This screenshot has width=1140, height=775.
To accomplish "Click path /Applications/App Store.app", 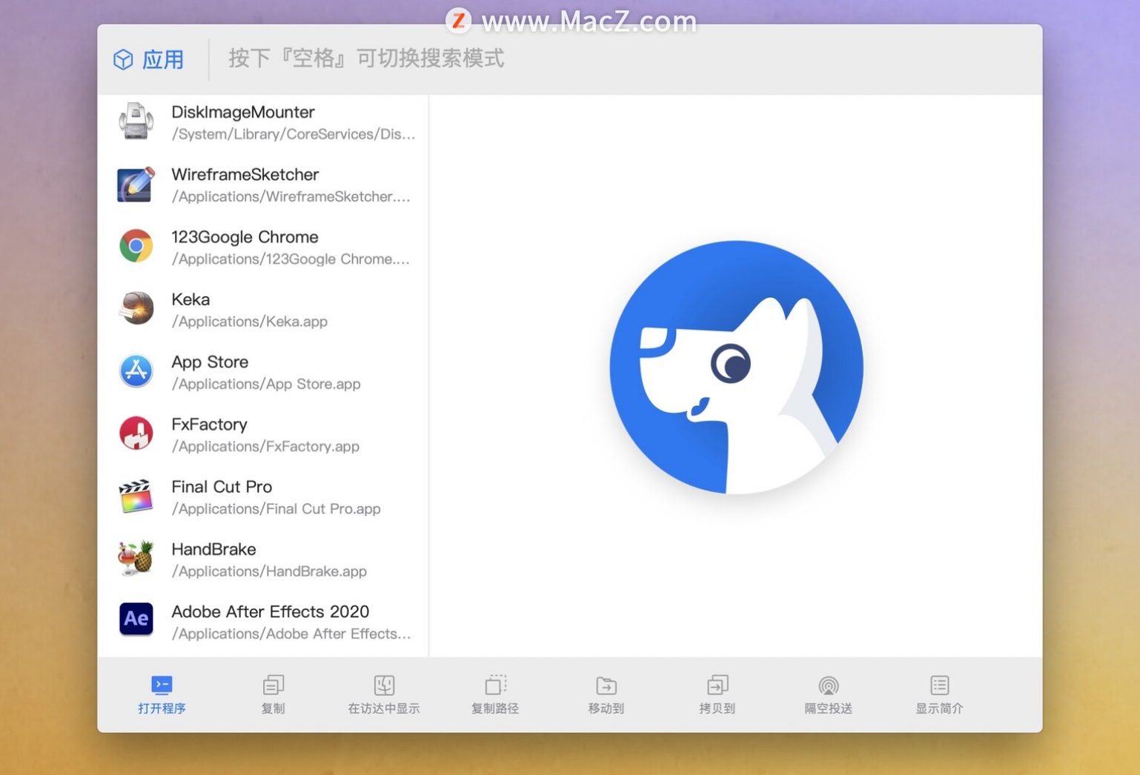I will [266, 384].
